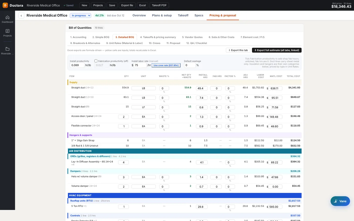
Task: Open the Vane assistant button
Action: tap(340, 201)
